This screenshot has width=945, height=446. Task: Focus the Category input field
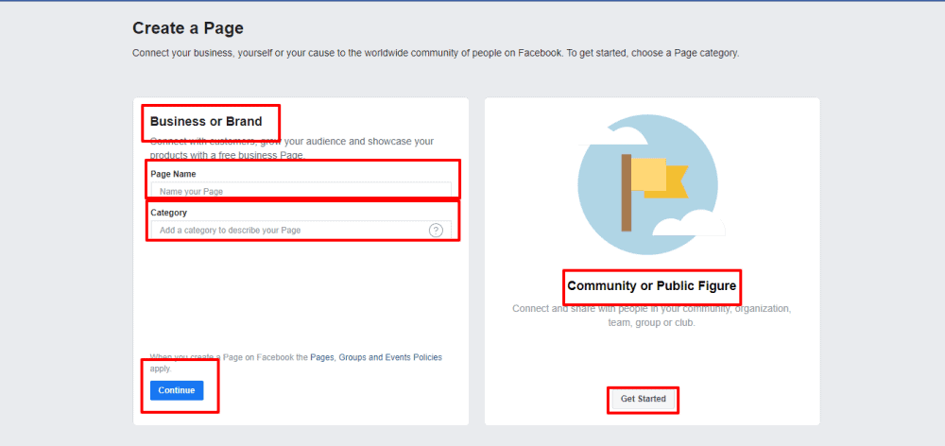point(301,231)
